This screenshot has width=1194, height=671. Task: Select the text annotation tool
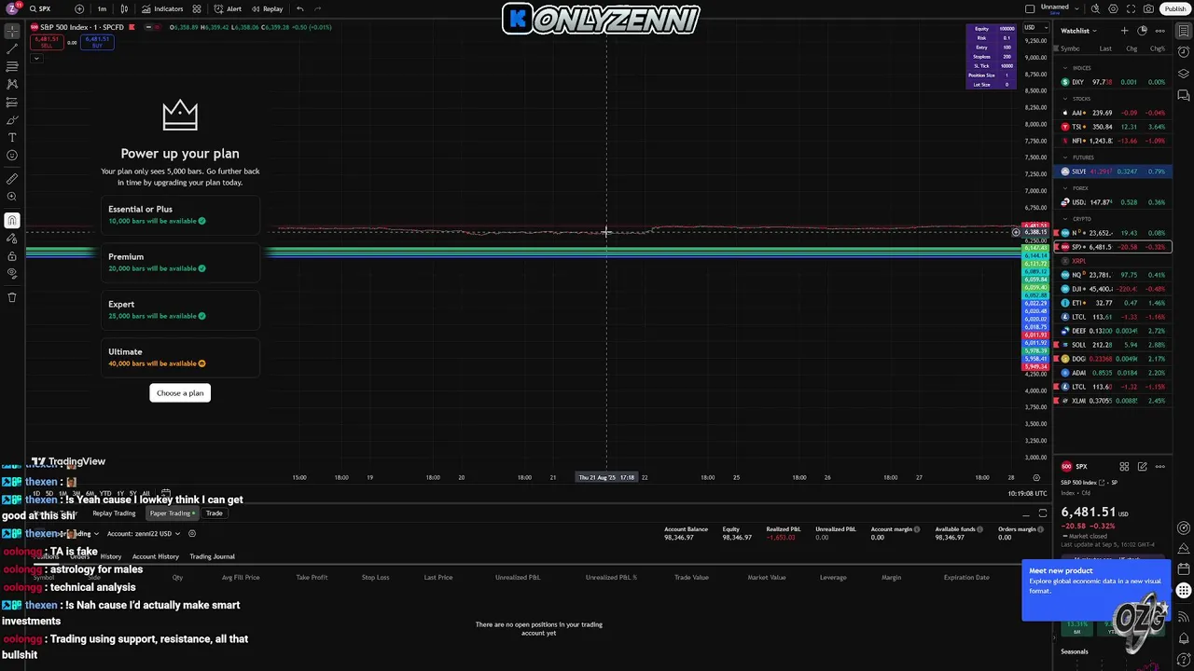click(x=12, y=137)
